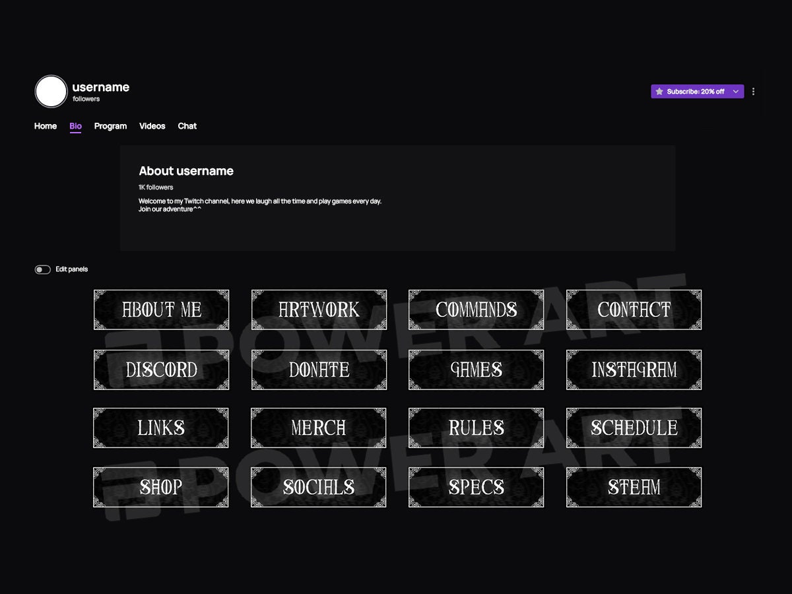
Task: Open the ARTWORK panel
Action: pyautogui.click(x=319, y=310)
